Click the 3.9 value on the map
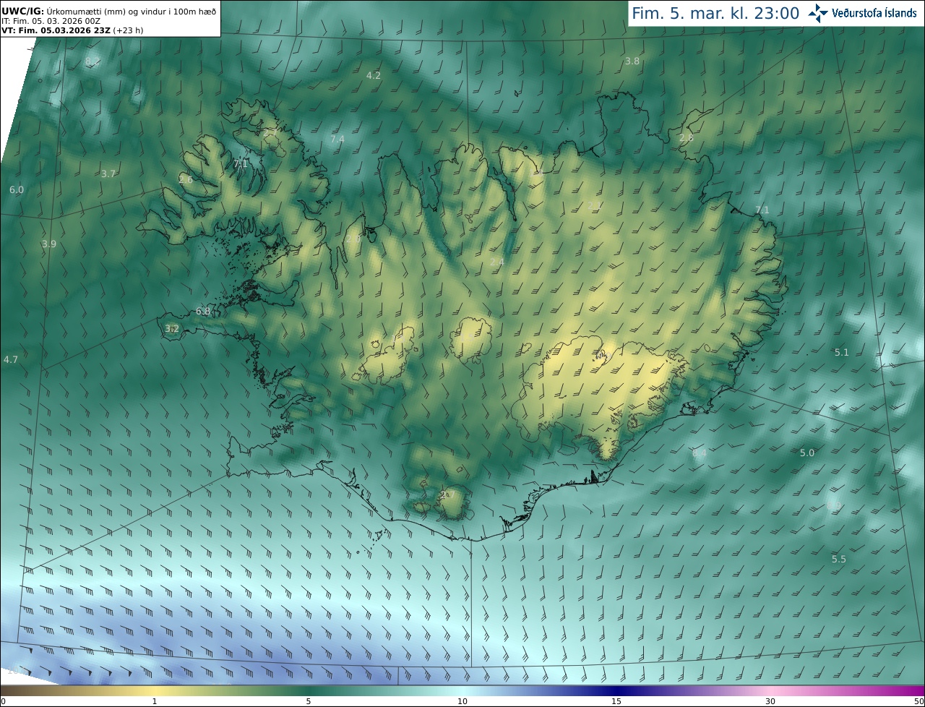This screenshot has height=707, width=925. coord(49,244)
